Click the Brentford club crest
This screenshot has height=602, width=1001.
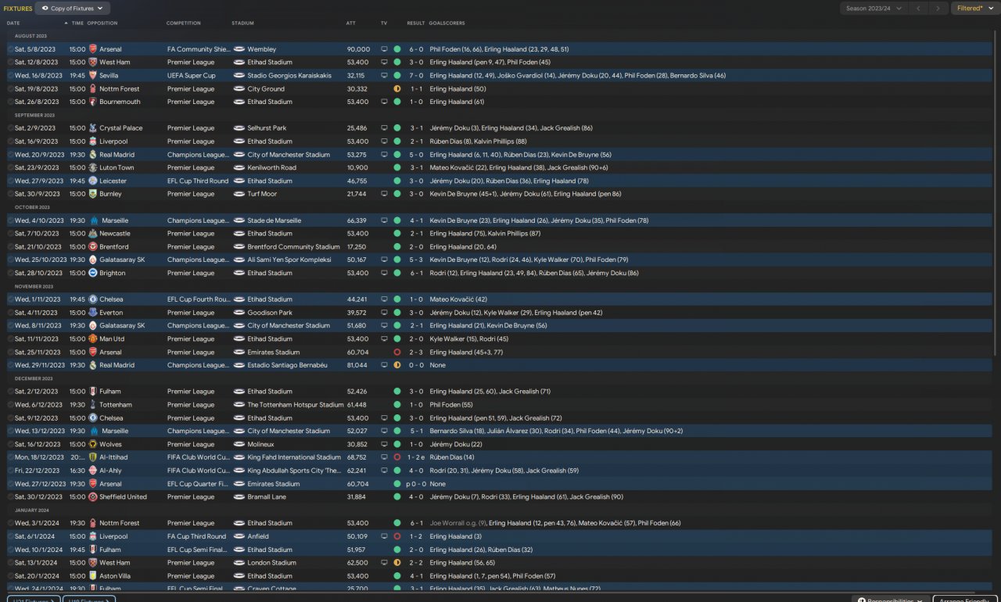pos(93,247)
